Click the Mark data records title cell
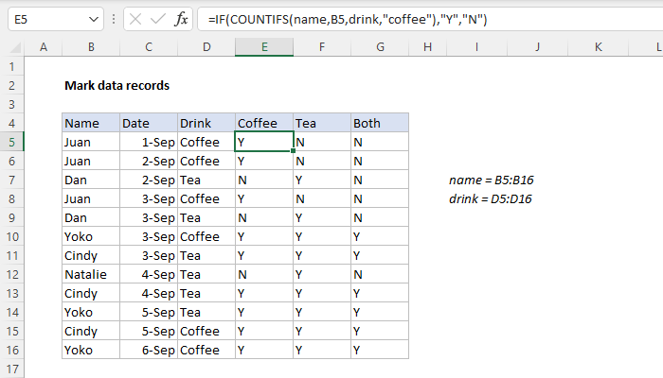The image size is (663, 378). (x=116, y=85)
